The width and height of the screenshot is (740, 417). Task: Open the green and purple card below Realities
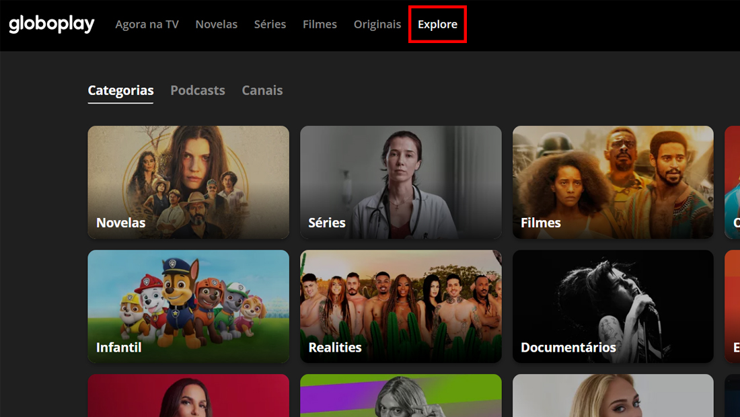click(401, 395)
